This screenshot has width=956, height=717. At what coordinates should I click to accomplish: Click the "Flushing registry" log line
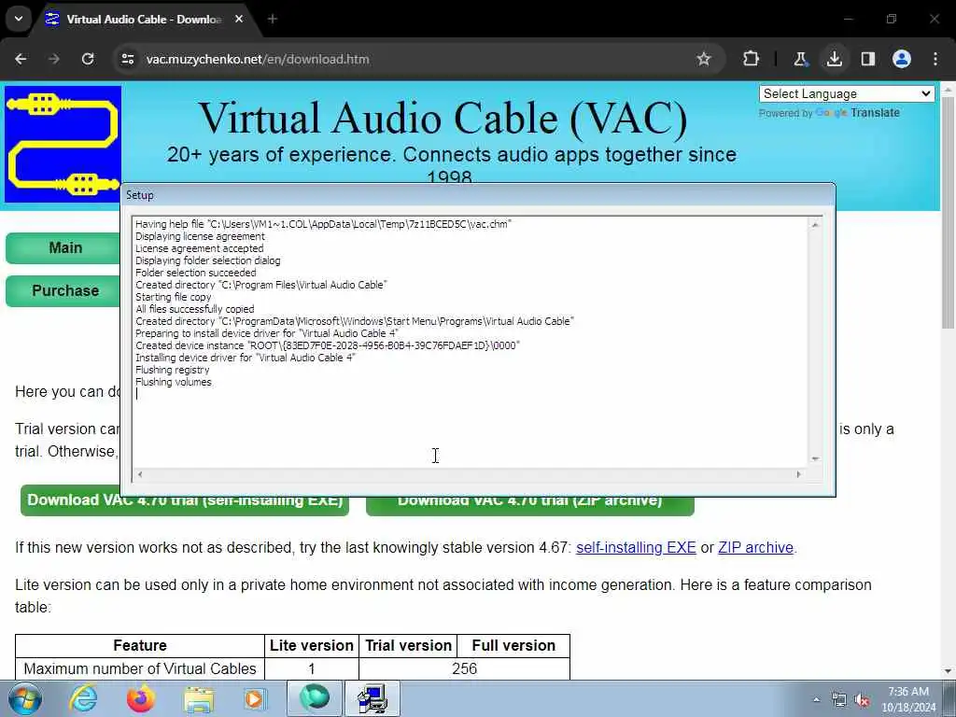pyautogui.click(x=172, y=370)
